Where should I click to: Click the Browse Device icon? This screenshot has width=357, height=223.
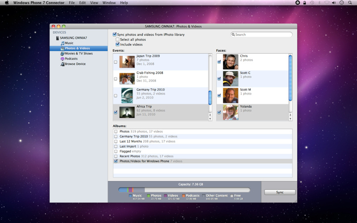coord(62,64)
